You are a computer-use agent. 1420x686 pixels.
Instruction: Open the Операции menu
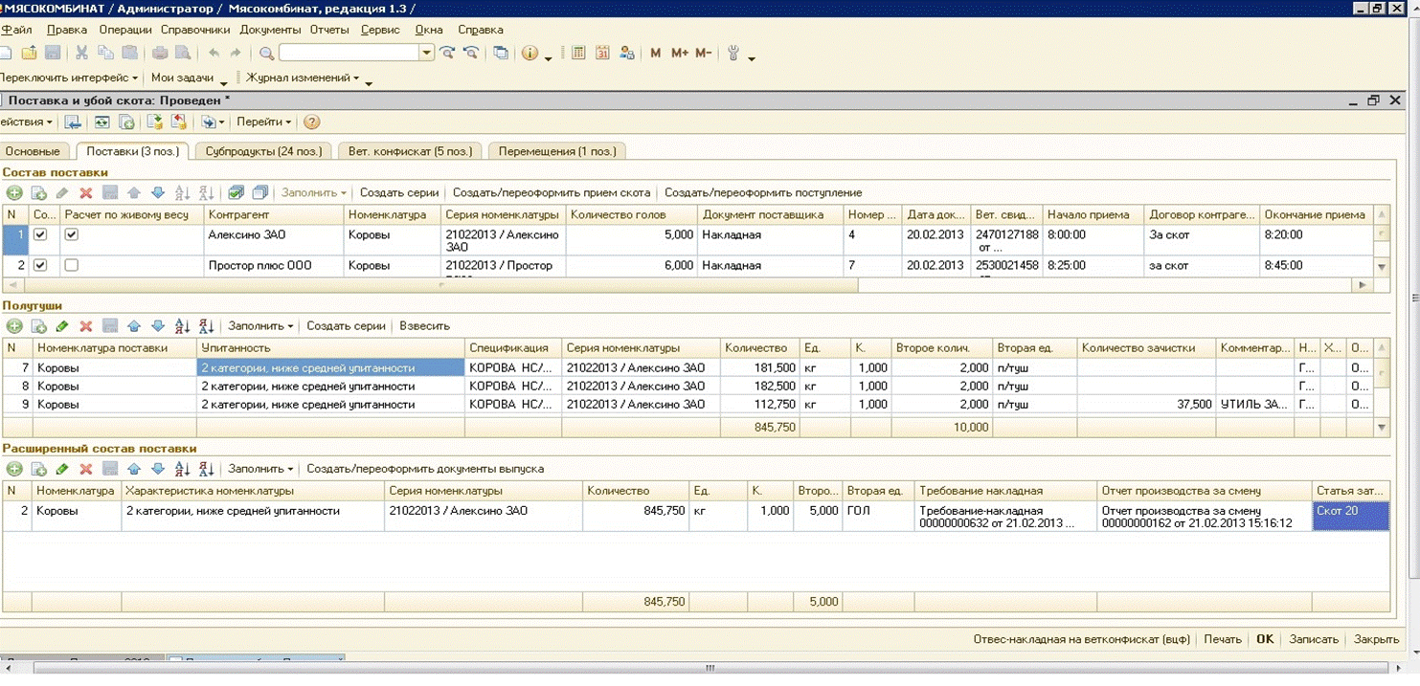coord(125,30)
